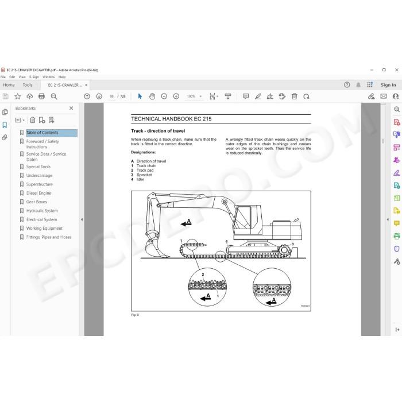Jump to the Undercarriage bookmark
Image resolution: width=402 pixels, height=402 pixels.
point(39,175)
